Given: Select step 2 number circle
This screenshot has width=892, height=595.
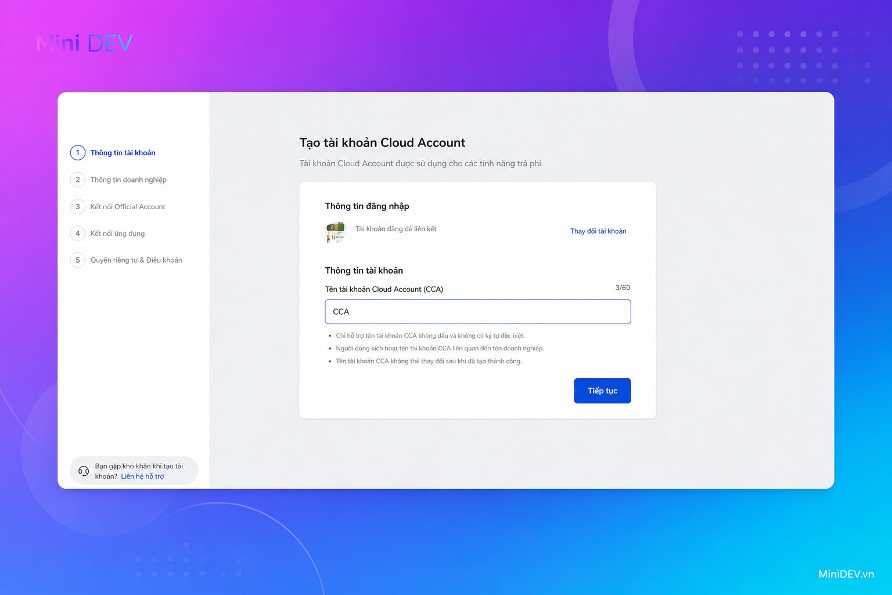Looking at the screenshot, I should (78, 180).
